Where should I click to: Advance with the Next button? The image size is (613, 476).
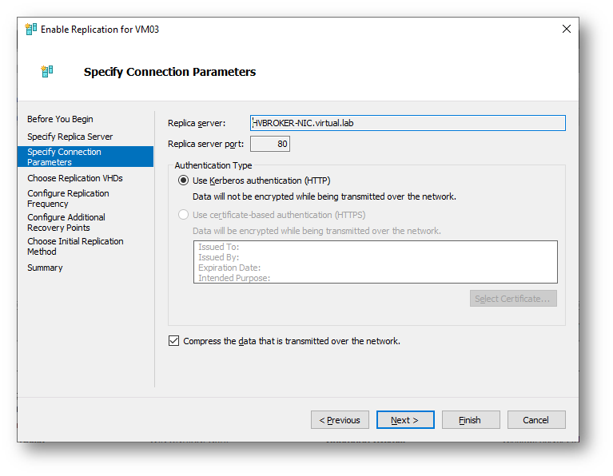[x=405, y=420]
